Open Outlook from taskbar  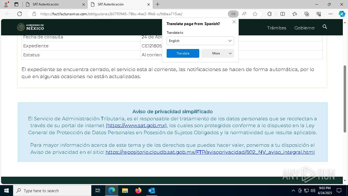point(152,191)
